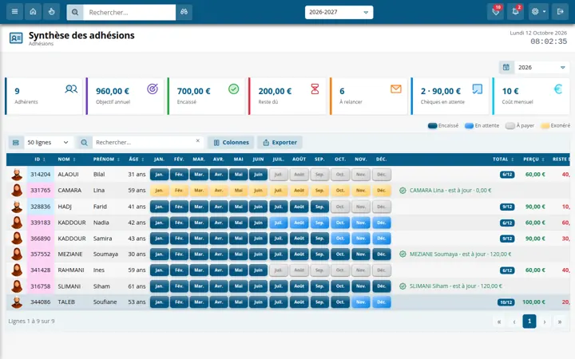Image resolution: width=575 pixels, height=359 pixels.
Task: Open the hamburger menu icon
Action: click(x=14, y=12)
